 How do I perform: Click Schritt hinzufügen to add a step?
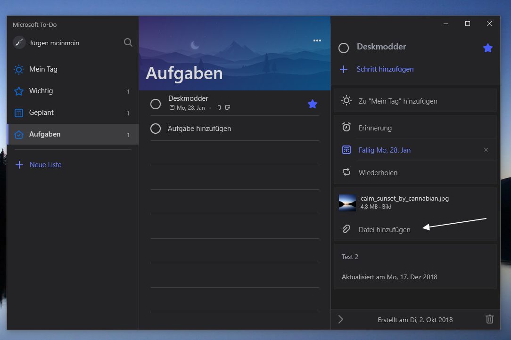pyautogui.click(x=385, y=69)
